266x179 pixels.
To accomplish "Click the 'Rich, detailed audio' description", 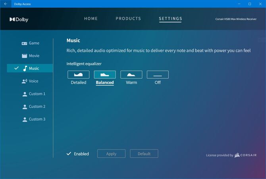I will (158, 51).
